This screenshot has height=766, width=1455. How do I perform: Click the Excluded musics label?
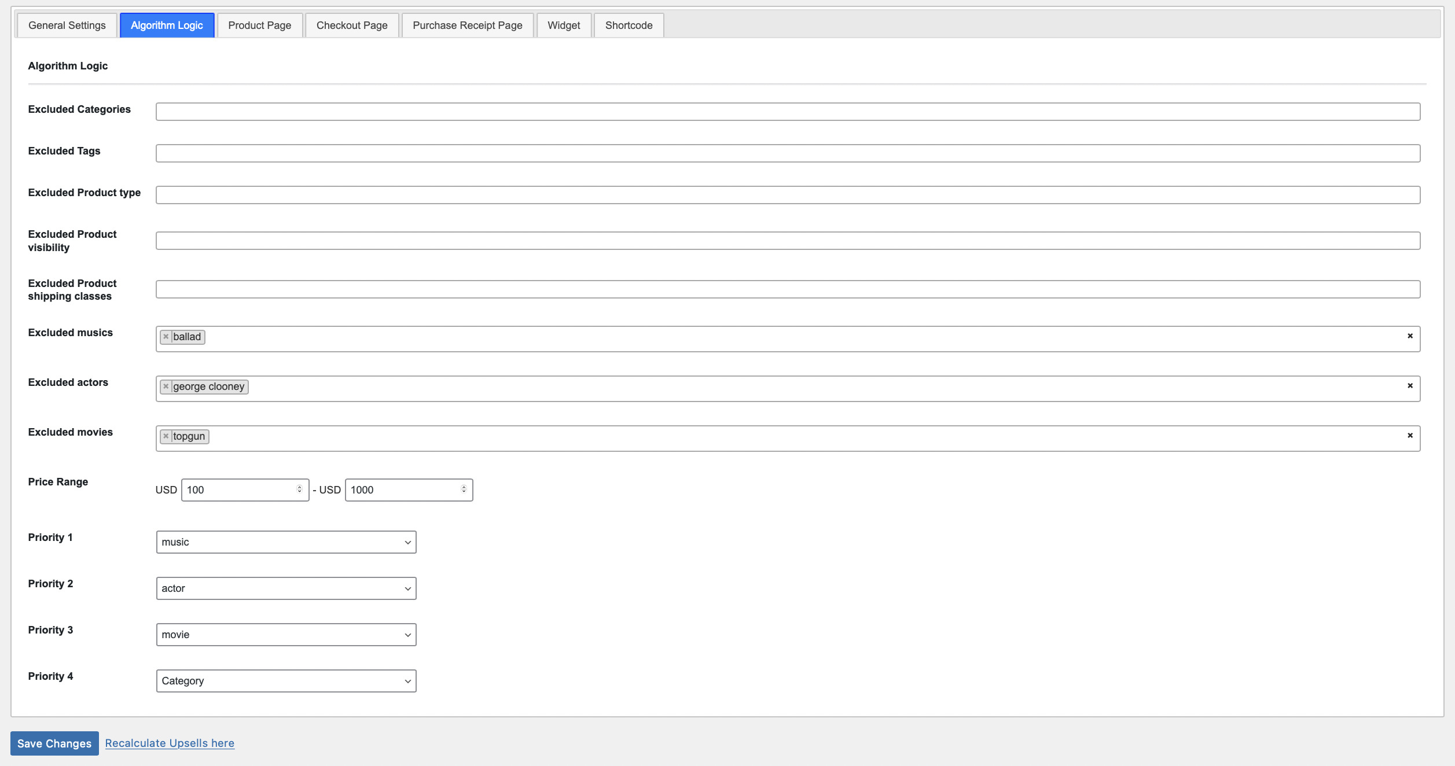click(x=70, y=333)
